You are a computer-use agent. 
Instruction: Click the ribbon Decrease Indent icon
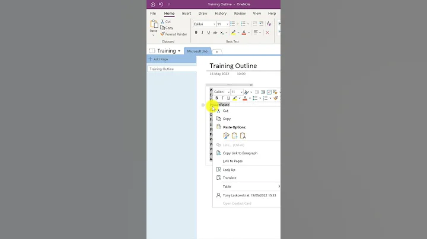(x=255, y=24)
